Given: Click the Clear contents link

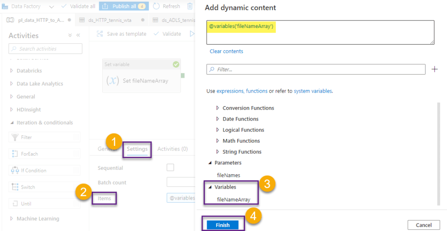Looking at the screenshot, I should tap(226, 52).
